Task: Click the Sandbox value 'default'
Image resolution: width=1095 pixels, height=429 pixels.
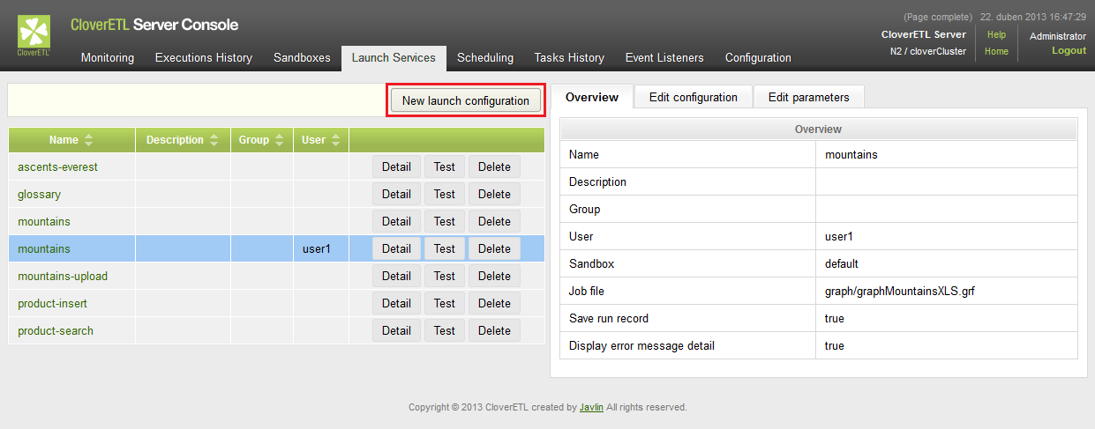Action: 842,263
